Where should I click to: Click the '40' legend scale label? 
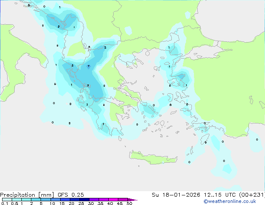click(x=110, y=203)
